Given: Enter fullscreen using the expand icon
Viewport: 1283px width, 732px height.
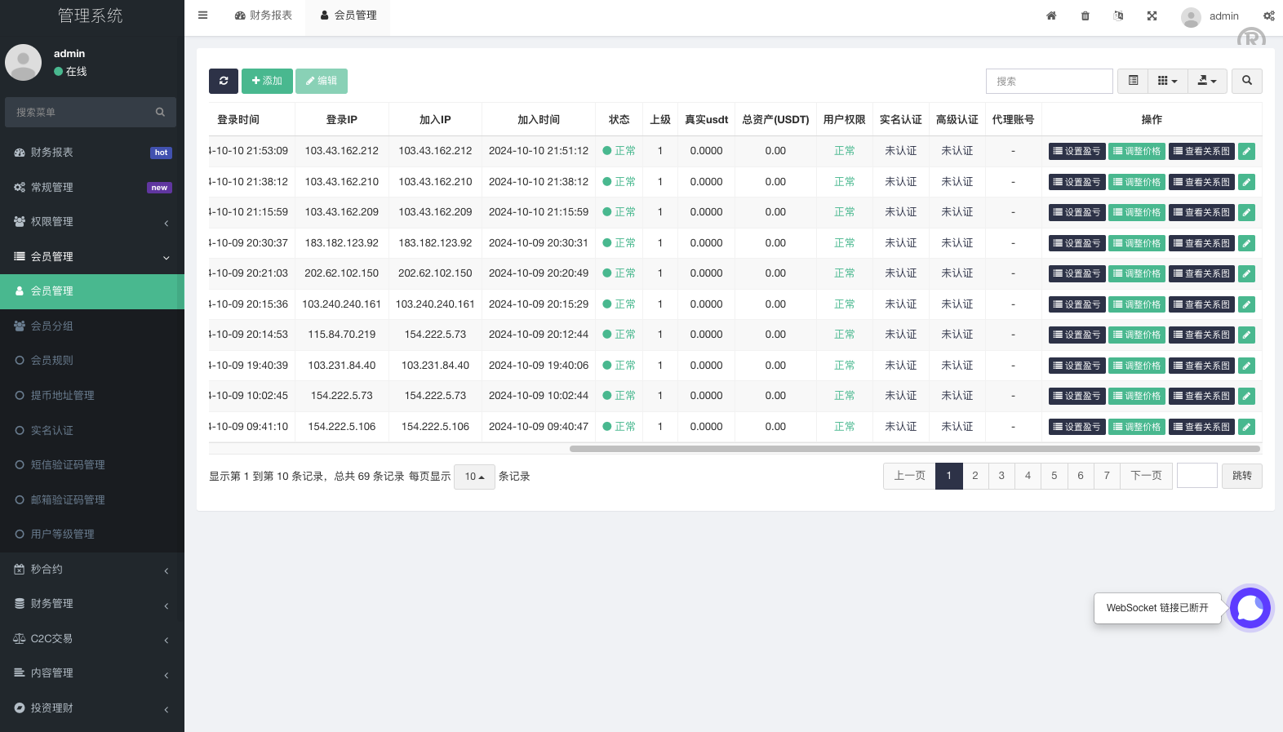Looking at the screenshot, I should tap(1152, 16).
